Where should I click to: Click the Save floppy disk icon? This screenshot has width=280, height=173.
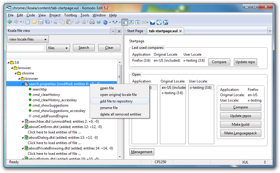point(41,22)
